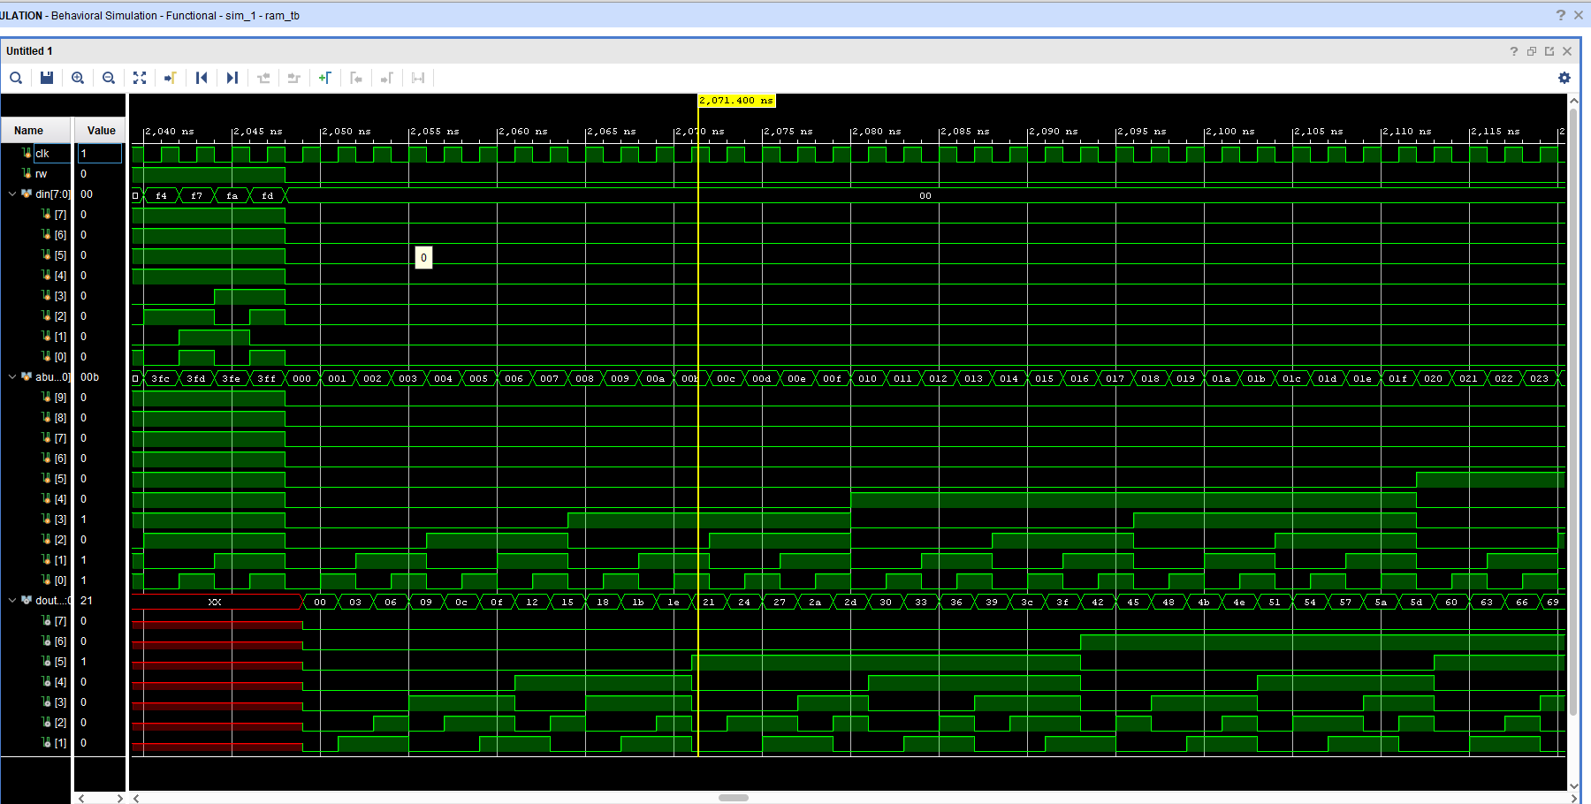1591x804 pixels.
Task: Click dout bus segment 2d
Action: pos(850,603)
